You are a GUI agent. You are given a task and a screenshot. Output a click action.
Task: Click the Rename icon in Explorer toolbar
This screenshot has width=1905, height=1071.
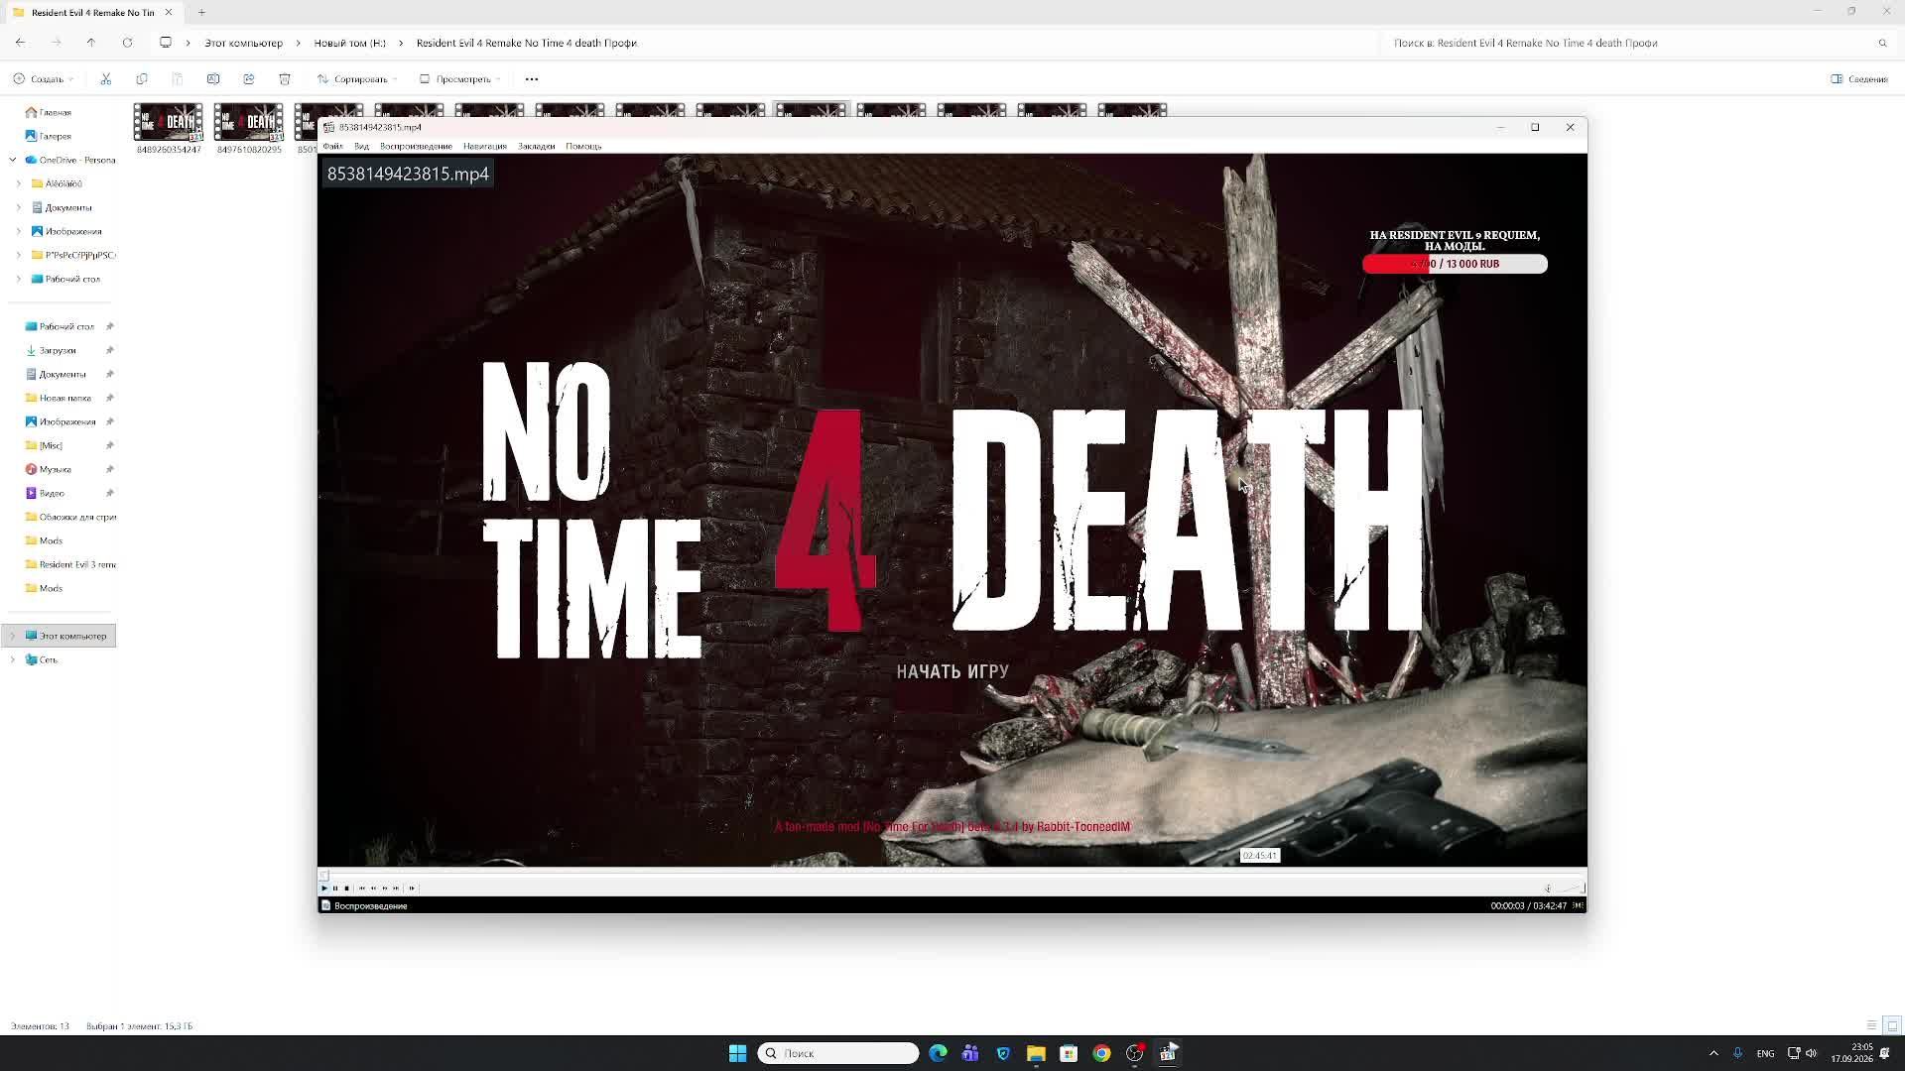[x=213, y=79]
